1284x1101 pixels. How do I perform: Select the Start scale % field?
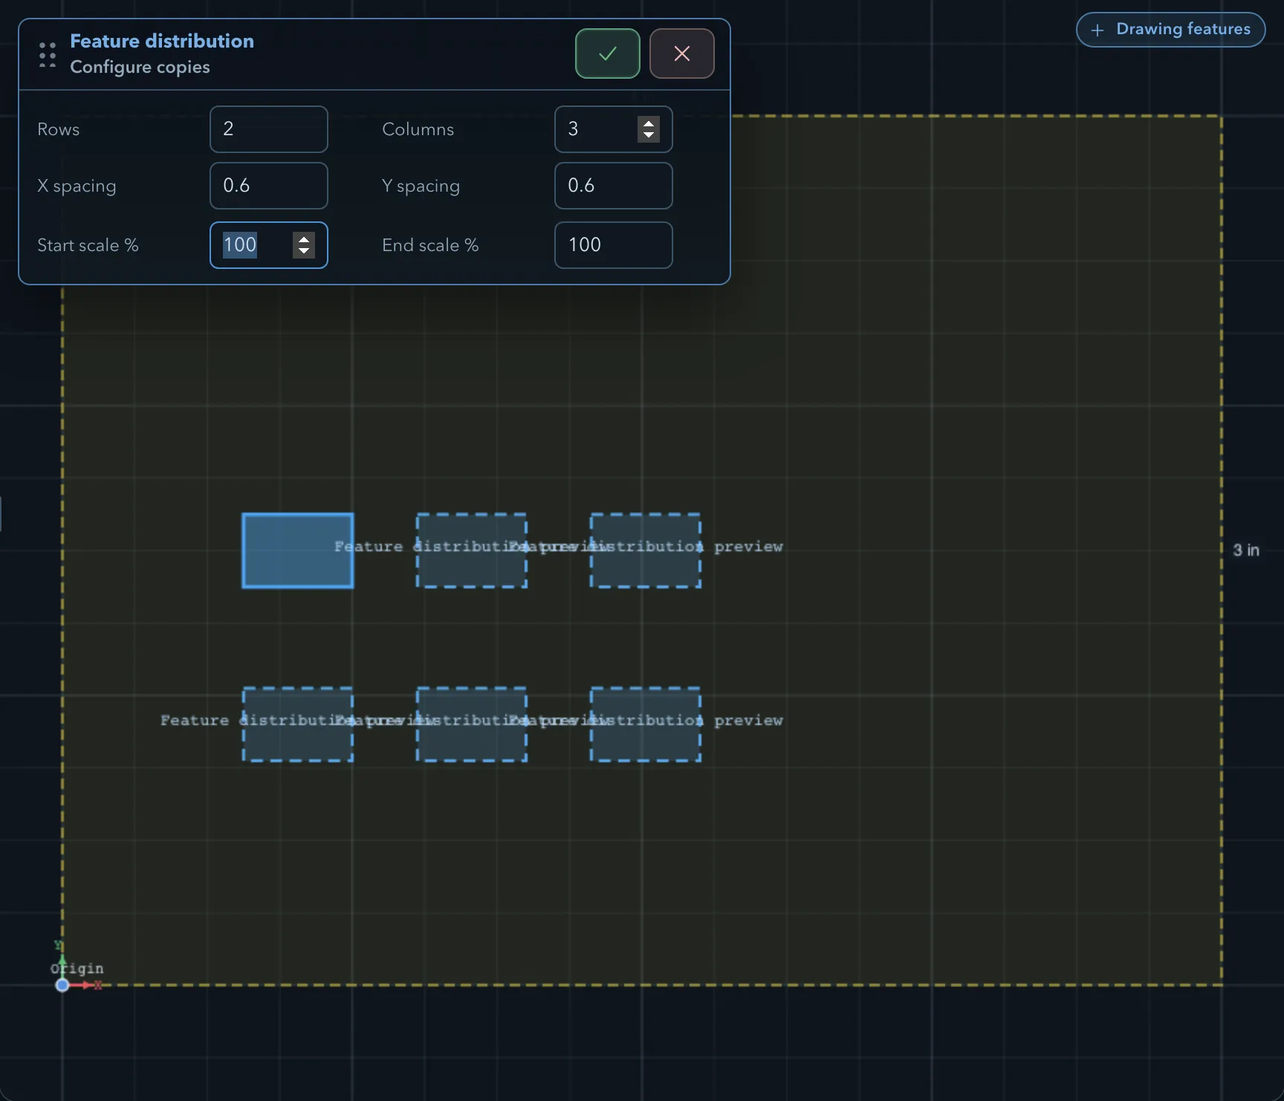point(268,245)
